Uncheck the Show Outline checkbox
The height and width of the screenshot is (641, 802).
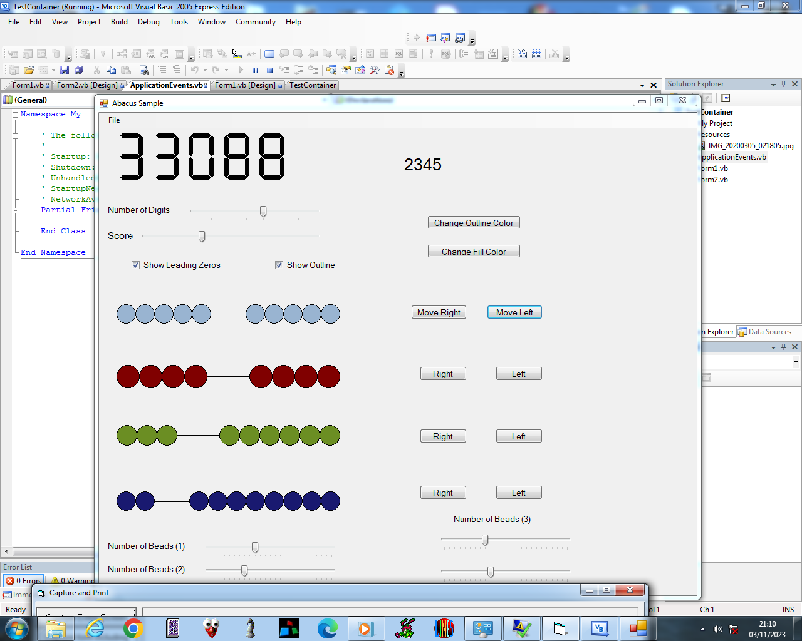pos(279,265)
